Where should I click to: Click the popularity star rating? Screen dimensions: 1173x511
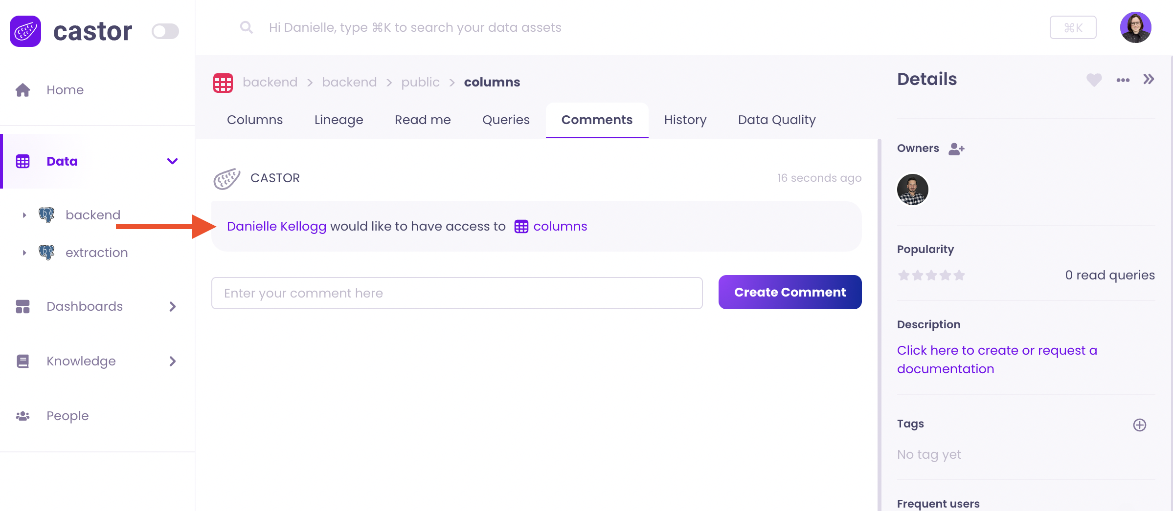click(931, 276)
